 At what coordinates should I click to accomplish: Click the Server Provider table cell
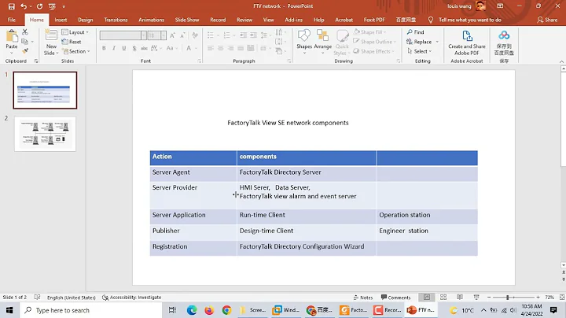point(193,195)
